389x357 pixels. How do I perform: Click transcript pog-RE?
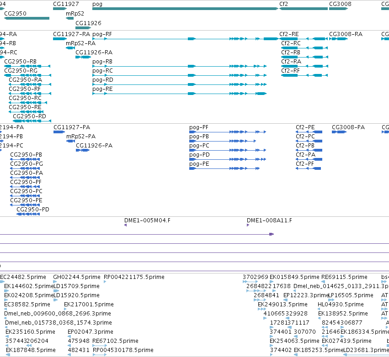click(x=179, y=94)
